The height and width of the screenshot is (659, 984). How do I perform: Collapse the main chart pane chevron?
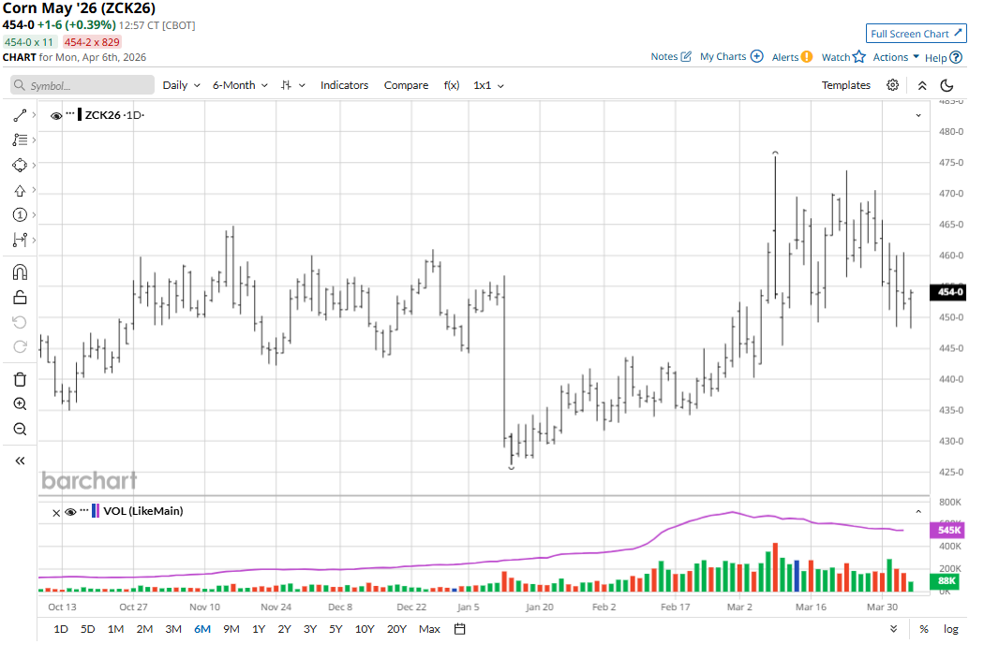click(918, 115)
